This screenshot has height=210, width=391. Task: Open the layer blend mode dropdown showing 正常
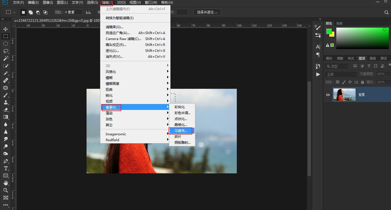click(x=341, y=74)
